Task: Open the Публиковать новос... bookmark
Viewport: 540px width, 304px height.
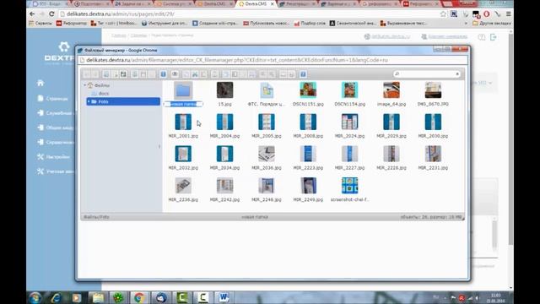Action: pyautogui.click(x=266, y=24)
